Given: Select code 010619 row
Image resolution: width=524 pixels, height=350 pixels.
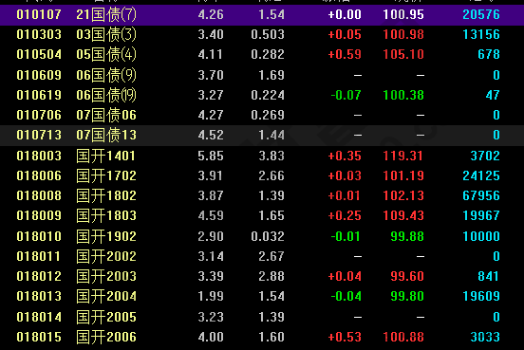Looking at the screenshot, I should tap(262, 95).
